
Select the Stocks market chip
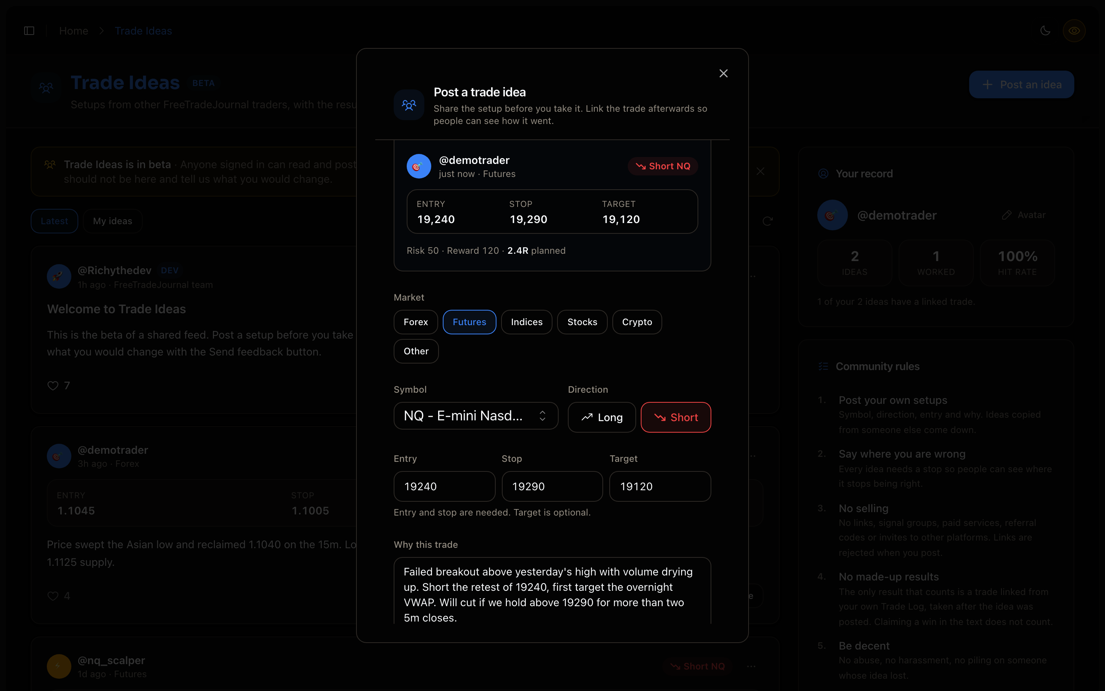pos(582,322)
